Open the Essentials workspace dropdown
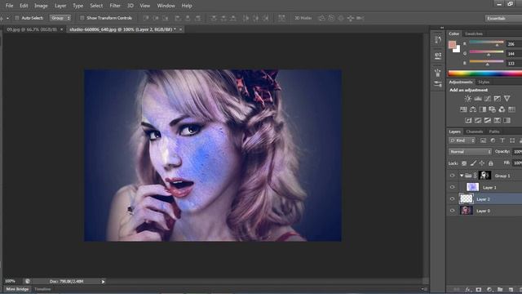The width and height of the screenshot is (522, 294). 503,18
